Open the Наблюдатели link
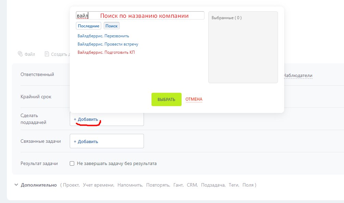This screenshot has width=344, height=203. [297, 76]
